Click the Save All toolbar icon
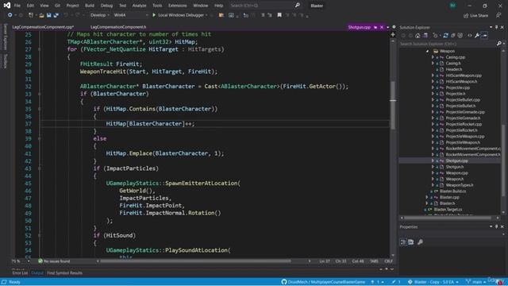The height and width of the screenshot is (286, 508). click(x=56, y=15)
